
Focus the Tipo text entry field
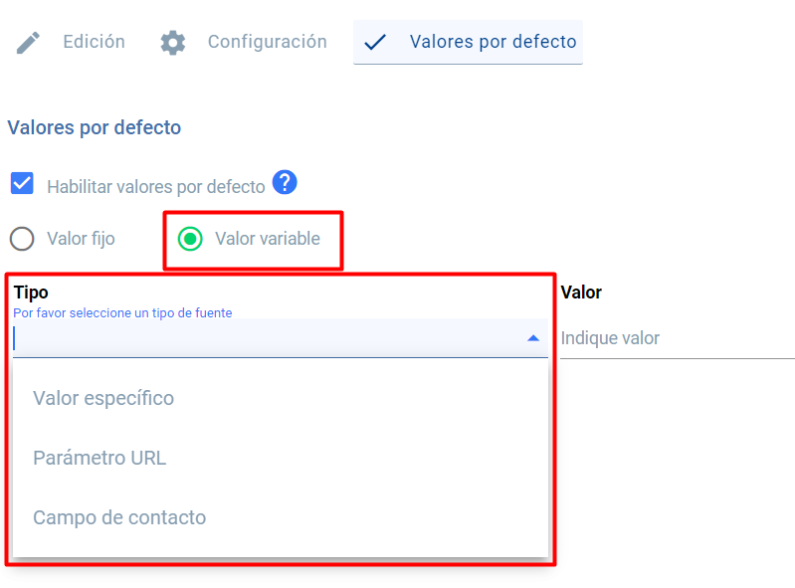coord(269,338)
